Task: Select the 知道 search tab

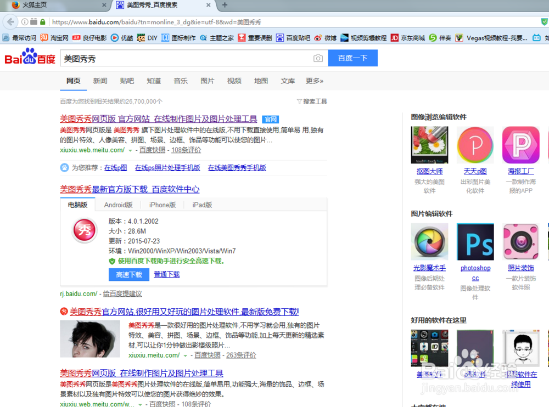Action: pyautogui.click(x=154, y=81)
